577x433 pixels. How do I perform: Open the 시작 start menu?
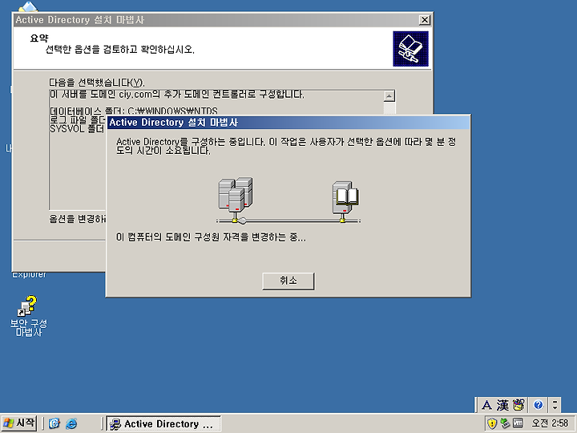pyautogui.click(x=19, y=423)
